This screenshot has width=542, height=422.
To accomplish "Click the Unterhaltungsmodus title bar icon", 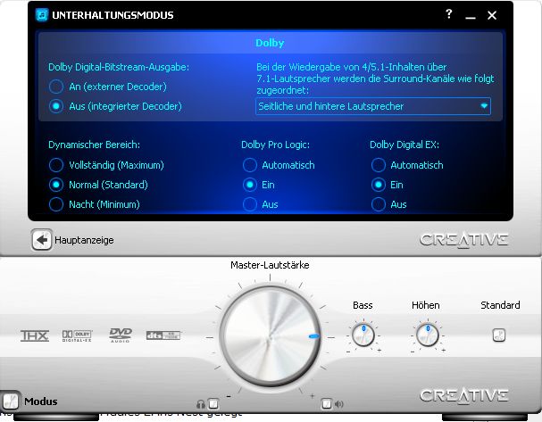I will (x=42, y=15).
